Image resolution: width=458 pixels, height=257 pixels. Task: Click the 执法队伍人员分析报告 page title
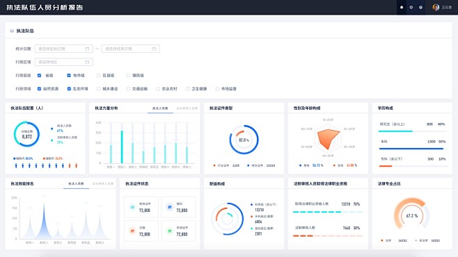coord(45,7)
